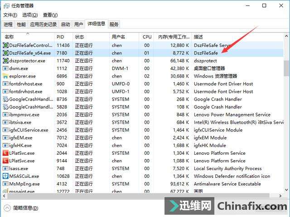Collapse to 简略信息 fewer details view
This screenshot has height=217, width=290.
(x=21, y=208)
